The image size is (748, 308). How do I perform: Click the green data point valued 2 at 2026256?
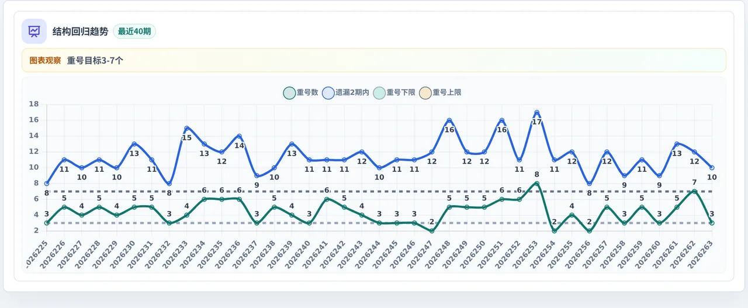click(x=589, y=231)
